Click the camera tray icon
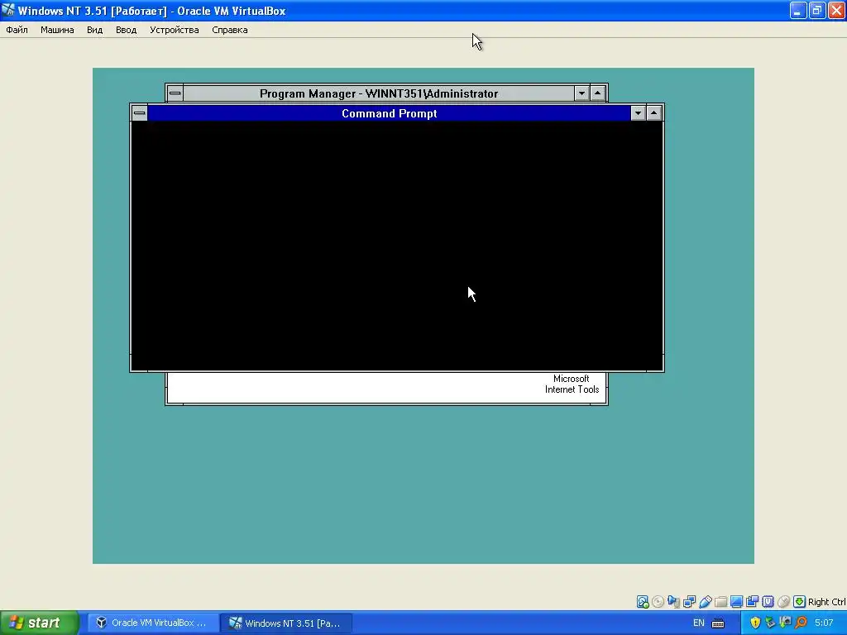847x635 pixels. (x=786, y=623)
